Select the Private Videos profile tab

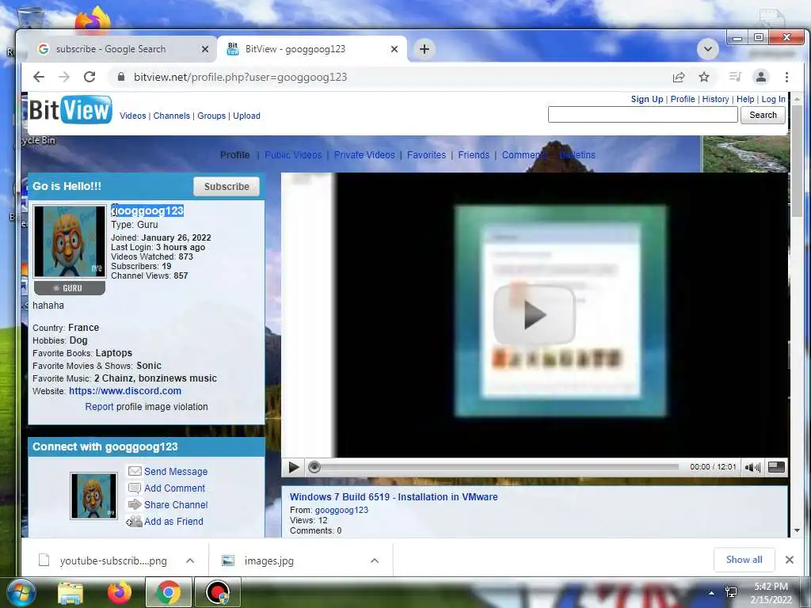[364, 155]
